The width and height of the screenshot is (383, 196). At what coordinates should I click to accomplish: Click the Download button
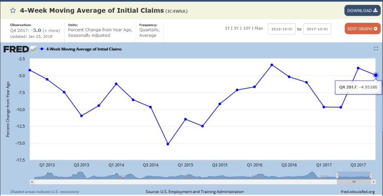point(362,11)
